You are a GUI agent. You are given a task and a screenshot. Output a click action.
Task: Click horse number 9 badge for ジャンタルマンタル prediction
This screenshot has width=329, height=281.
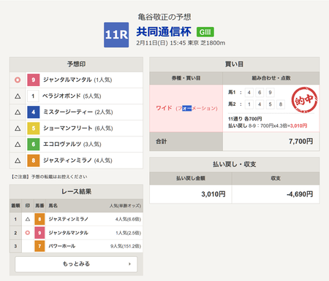[34, 80]
